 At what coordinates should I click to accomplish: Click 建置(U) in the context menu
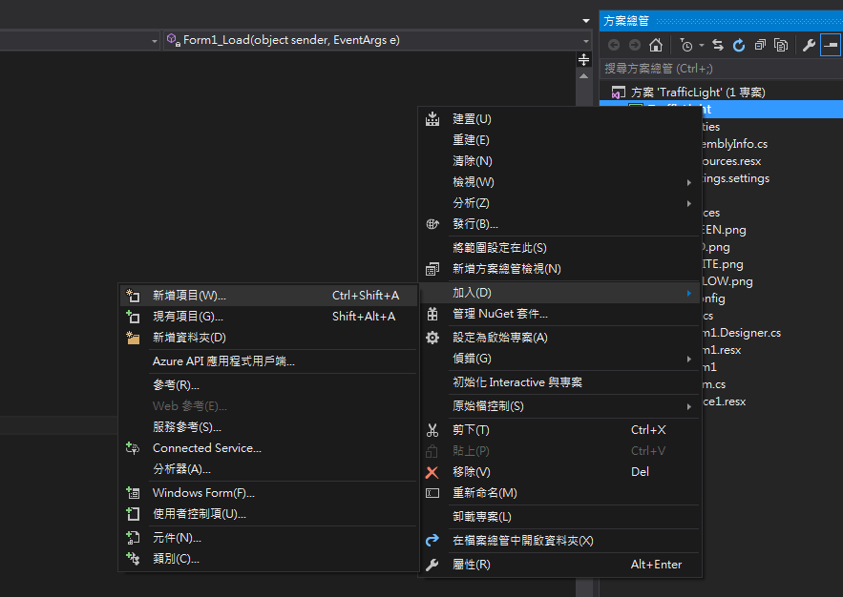tap(472, 119)
